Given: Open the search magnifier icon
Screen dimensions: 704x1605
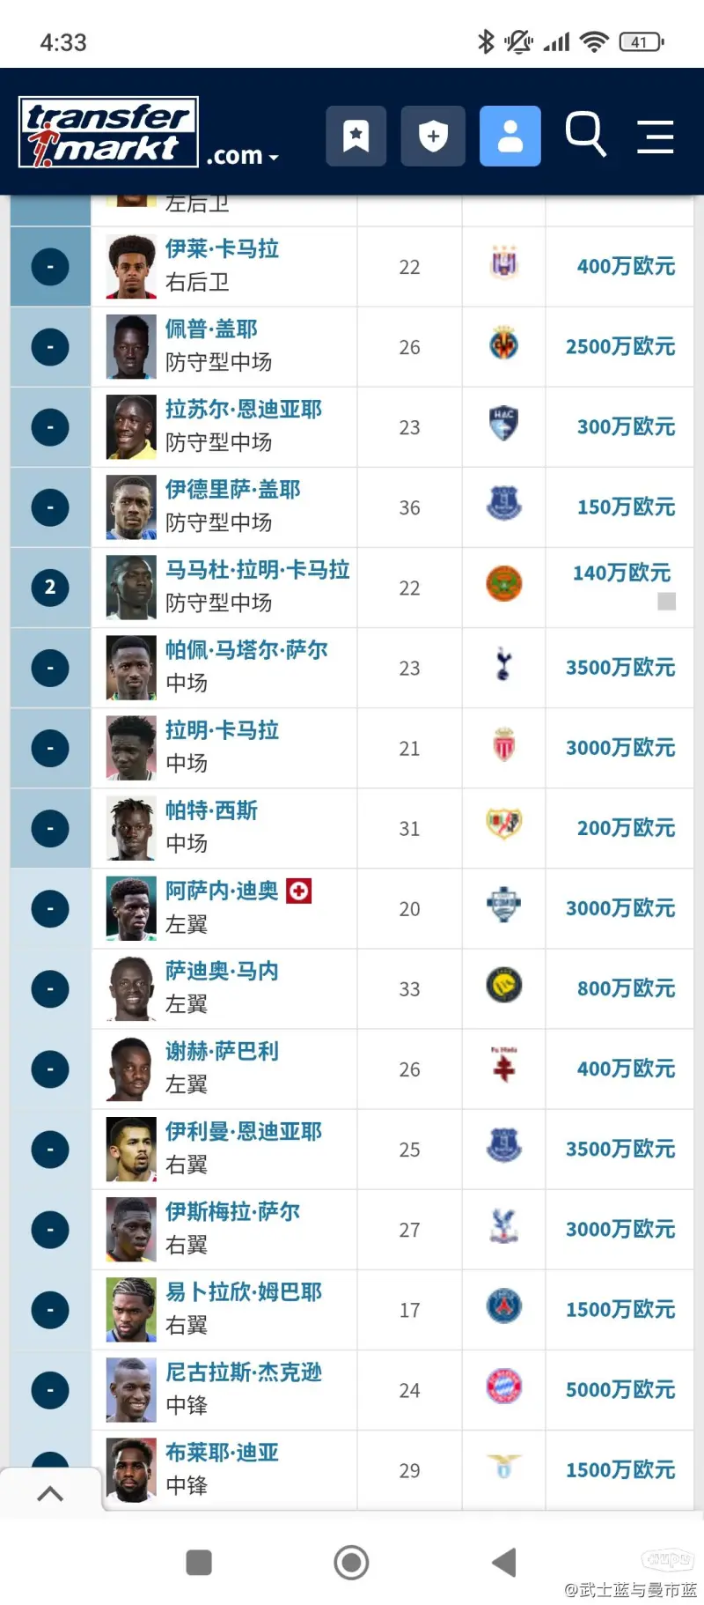Looking at the screenshot, I should [x=584, y=134].
